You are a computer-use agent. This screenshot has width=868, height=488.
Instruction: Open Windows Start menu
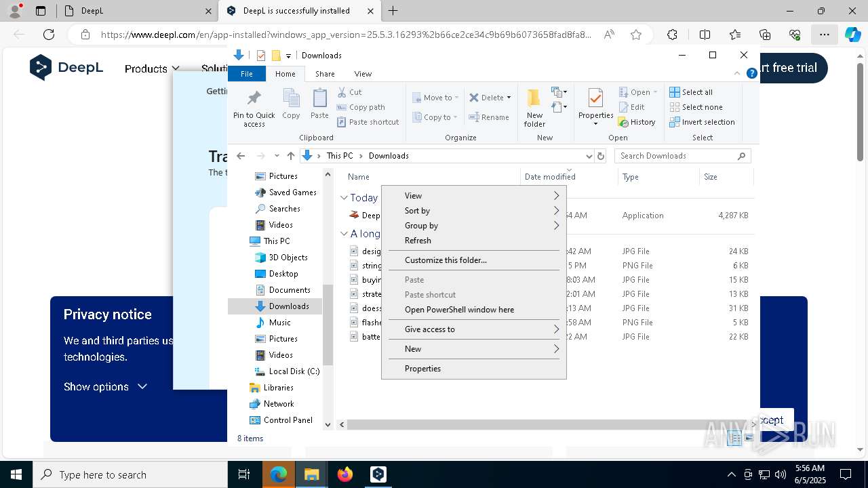coord(16,474)
